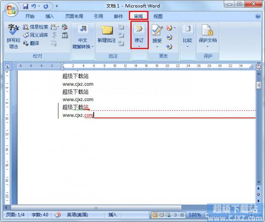Image resolution: width=265 pixels, height=222 pixels.
Task: Click the select browse object button
Action: (x=258, y=195)
